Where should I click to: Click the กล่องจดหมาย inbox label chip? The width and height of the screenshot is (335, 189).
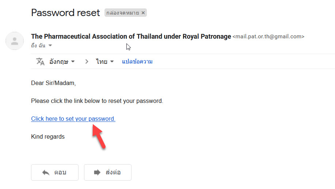pyautogui.click(x=123, y=13)
